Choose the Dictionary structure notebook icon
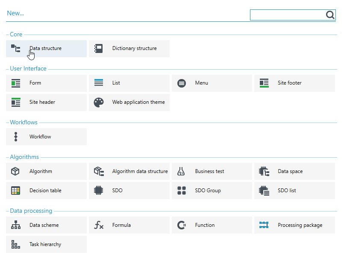 pyautogui.click(x=99, y=48)
